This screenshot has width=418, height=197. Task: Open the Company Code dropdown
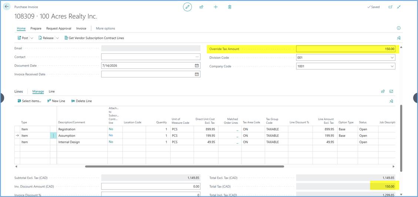(392, 66)
